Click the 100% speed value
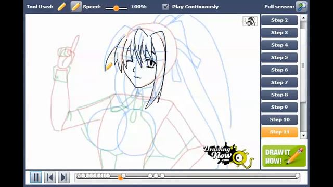 (x=139, y=7)
